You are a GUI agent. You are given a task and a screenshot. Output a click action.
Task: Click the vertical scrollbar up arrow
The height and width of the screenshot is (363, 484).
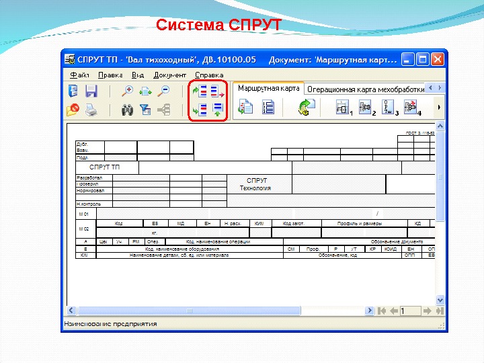(x=440, y=126)
